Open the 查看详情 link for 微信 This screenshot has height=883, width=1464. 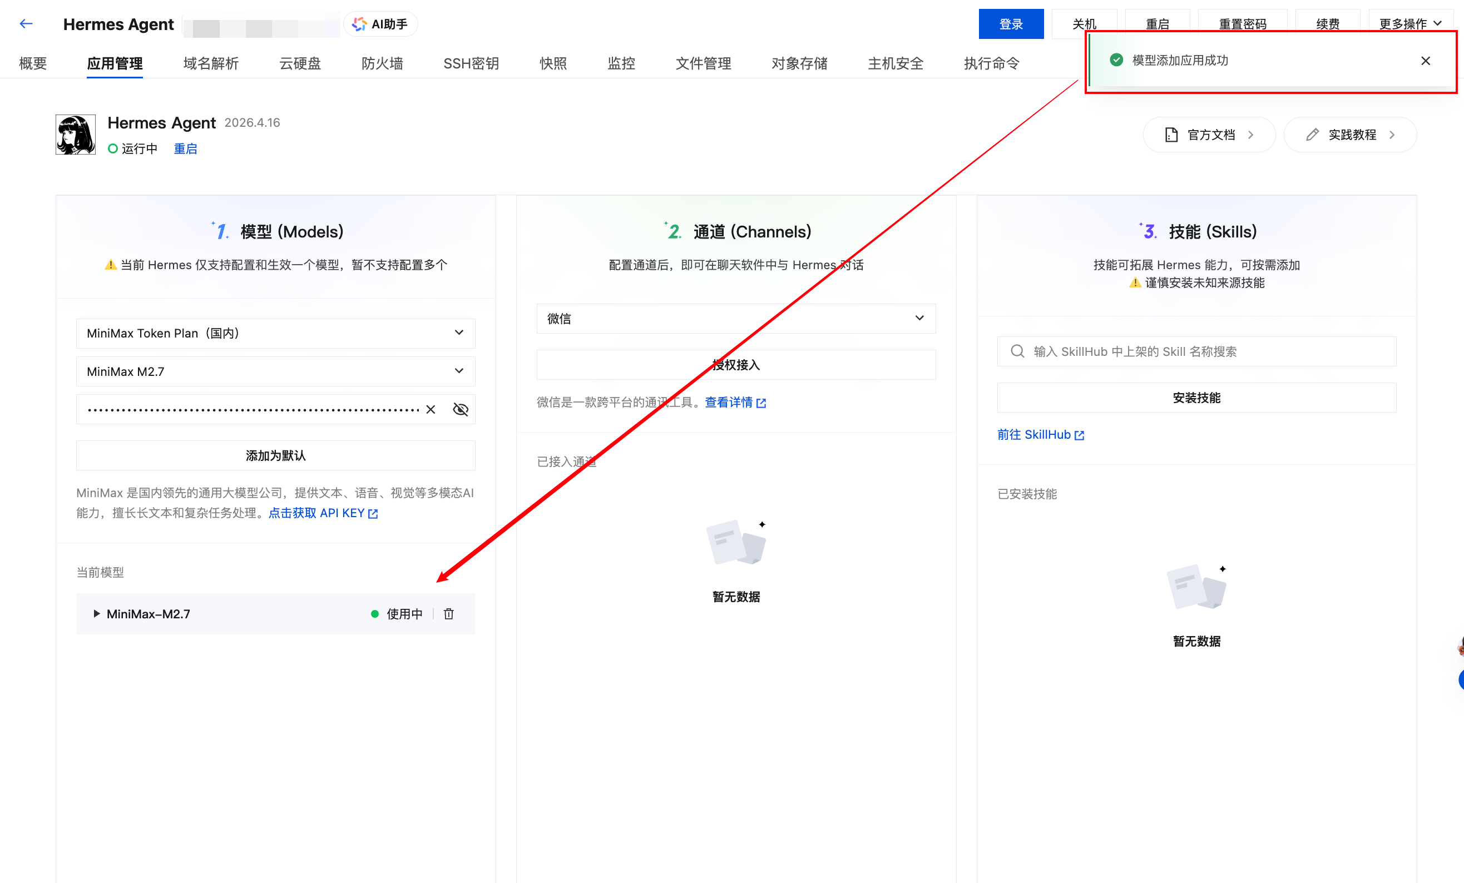735,402
